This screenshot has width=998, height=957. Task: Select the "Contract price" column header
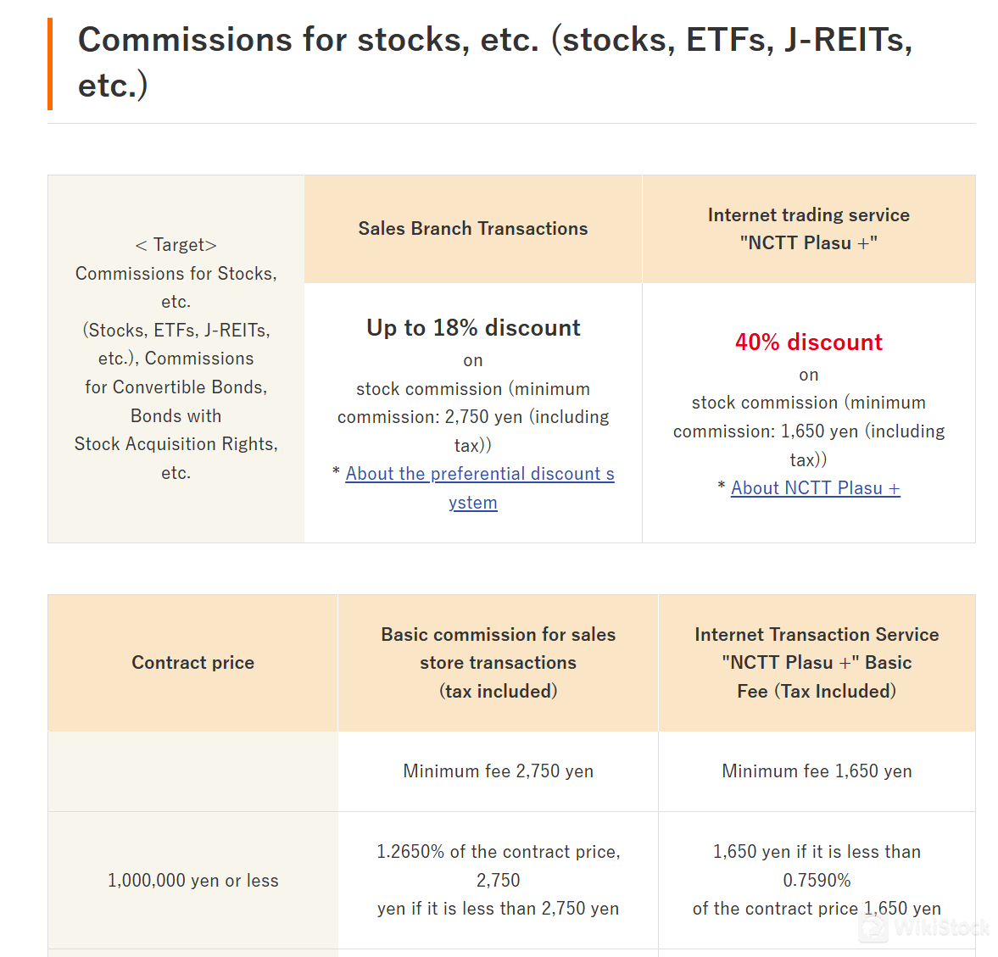pos(192,663)
